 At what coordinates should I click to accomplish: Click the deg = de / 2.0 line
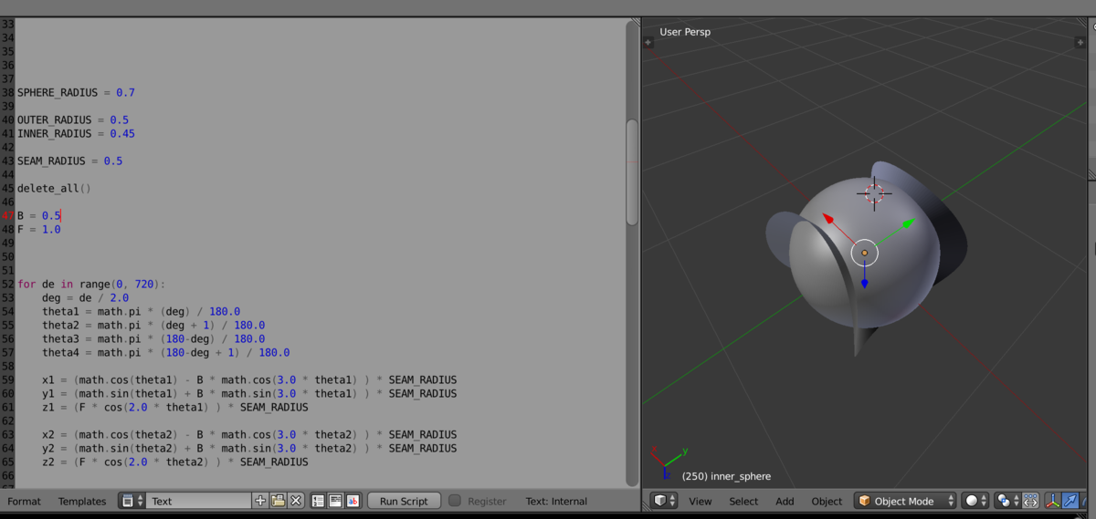point(85,297)
